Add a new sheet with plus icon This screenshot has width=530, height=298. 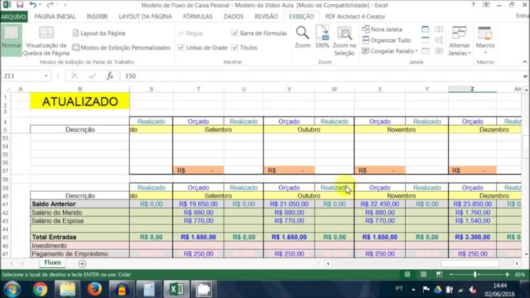[x=82, y=264]
